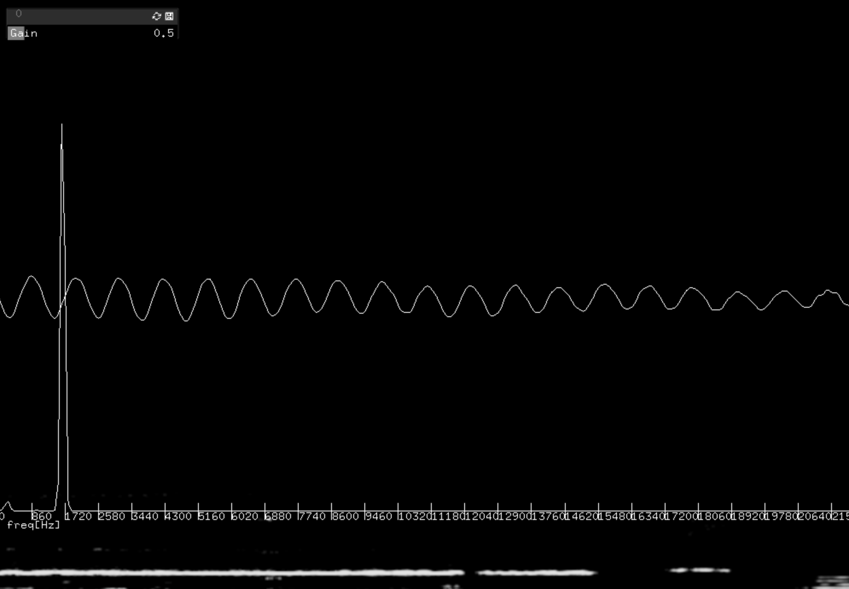Click the reload preset icon in panel header
This screenshot has height=589, width=849.
coord(156,16)
